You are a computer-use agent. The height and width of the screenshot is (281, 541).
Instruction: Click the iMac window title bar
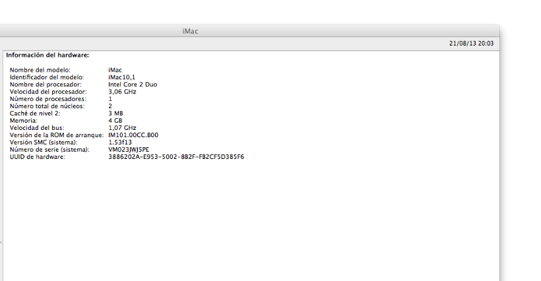250,31
